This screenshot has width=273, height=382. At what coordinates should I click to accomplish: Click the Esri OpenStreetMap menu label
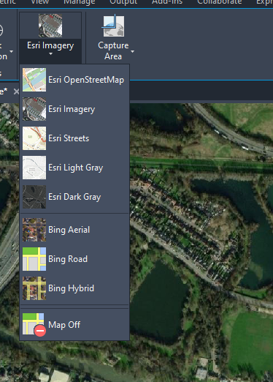click(86, 80)
